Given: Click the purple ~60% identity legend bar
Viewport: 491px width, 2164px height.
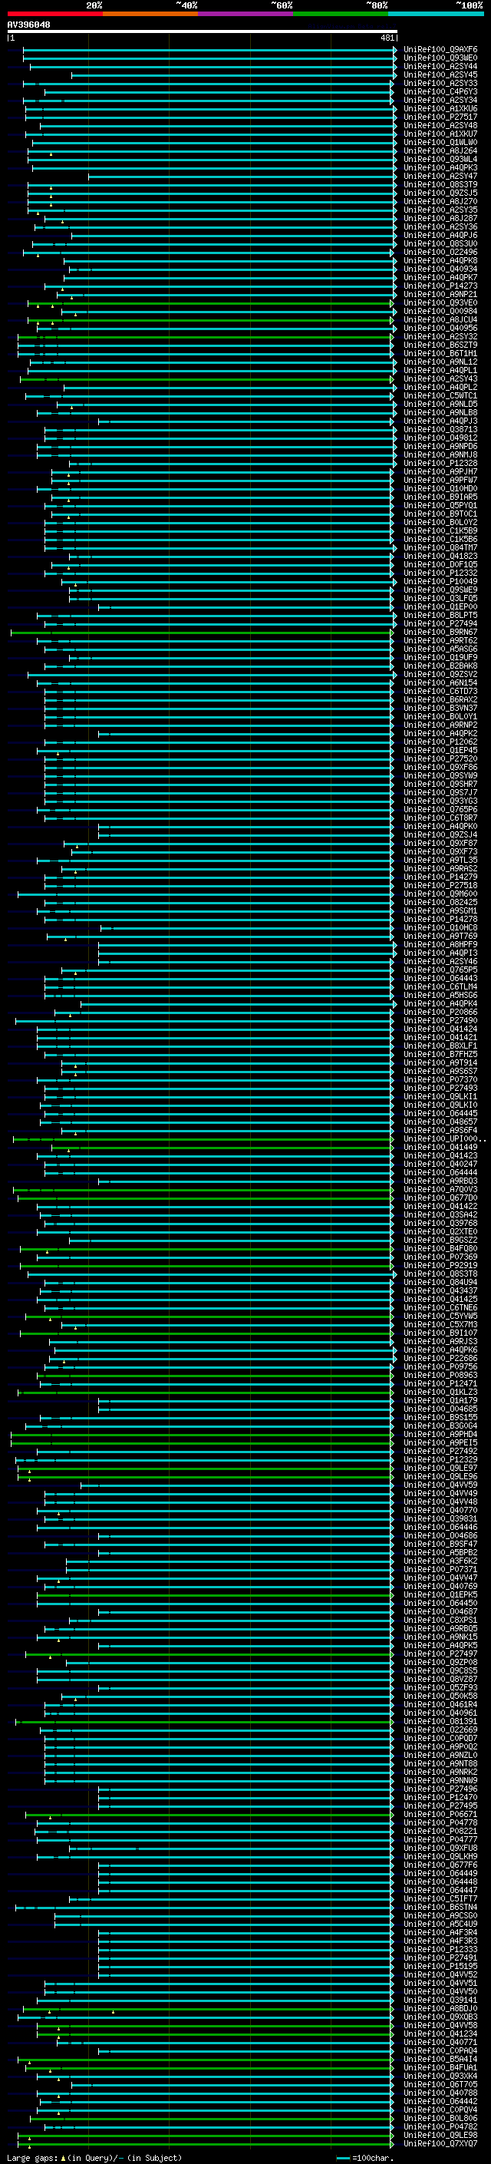Looking at the screenshot, I should click(246, 14).
